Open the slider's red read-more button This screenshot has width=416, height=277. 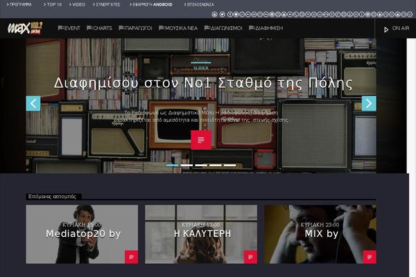tap(201, 140)
